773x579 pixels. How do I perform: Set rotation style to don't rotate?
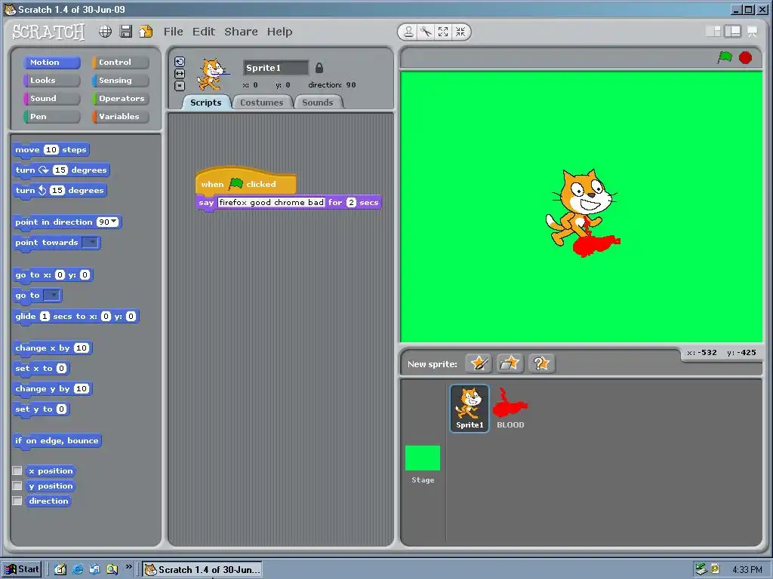(180, 86)
